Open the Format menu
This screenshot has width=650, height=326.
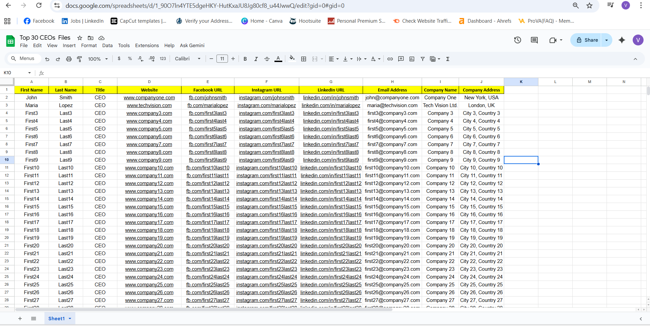[89, 45]
